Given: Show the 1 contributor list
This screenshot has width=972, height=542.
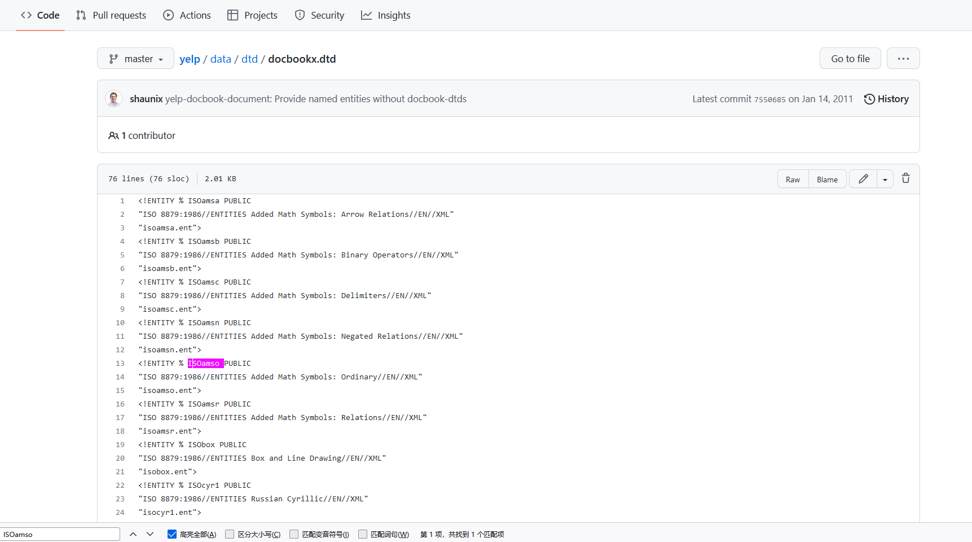Looking at the screenshot, I should click(x=142, y=135).
